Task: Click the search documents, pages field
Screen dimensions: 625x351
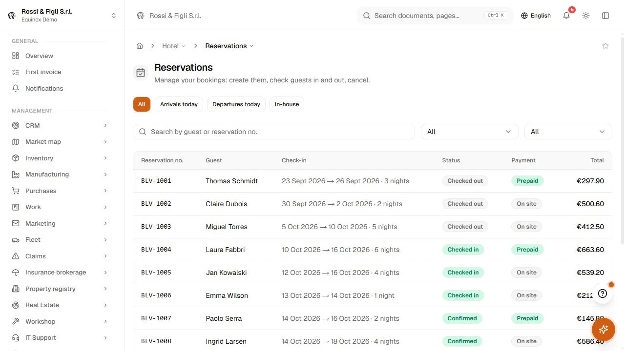Action: (x=435, y=16)
